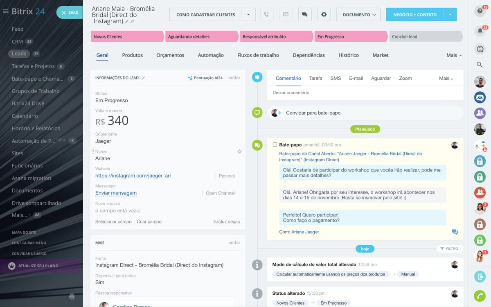491x307 pixels.
Task: Click the green phone dialer icon
Action: pos(480,295)
